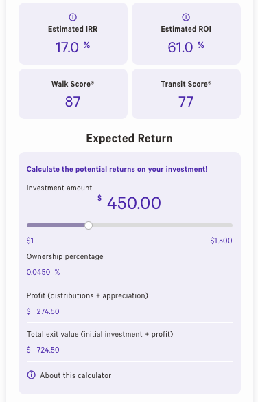Click the $ 274.50 profit value

(43, 311)
